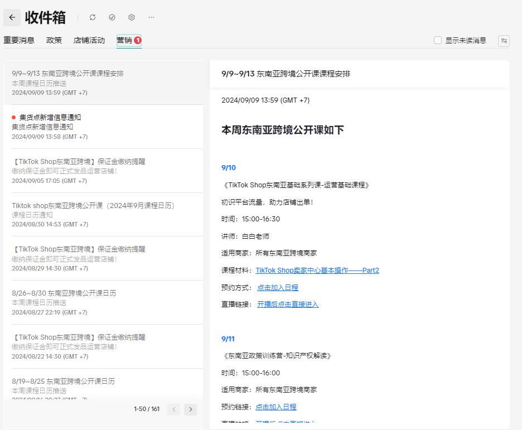Switch to the 重要消息 tab
Viewport: 522px width, 430px height.
19,40
